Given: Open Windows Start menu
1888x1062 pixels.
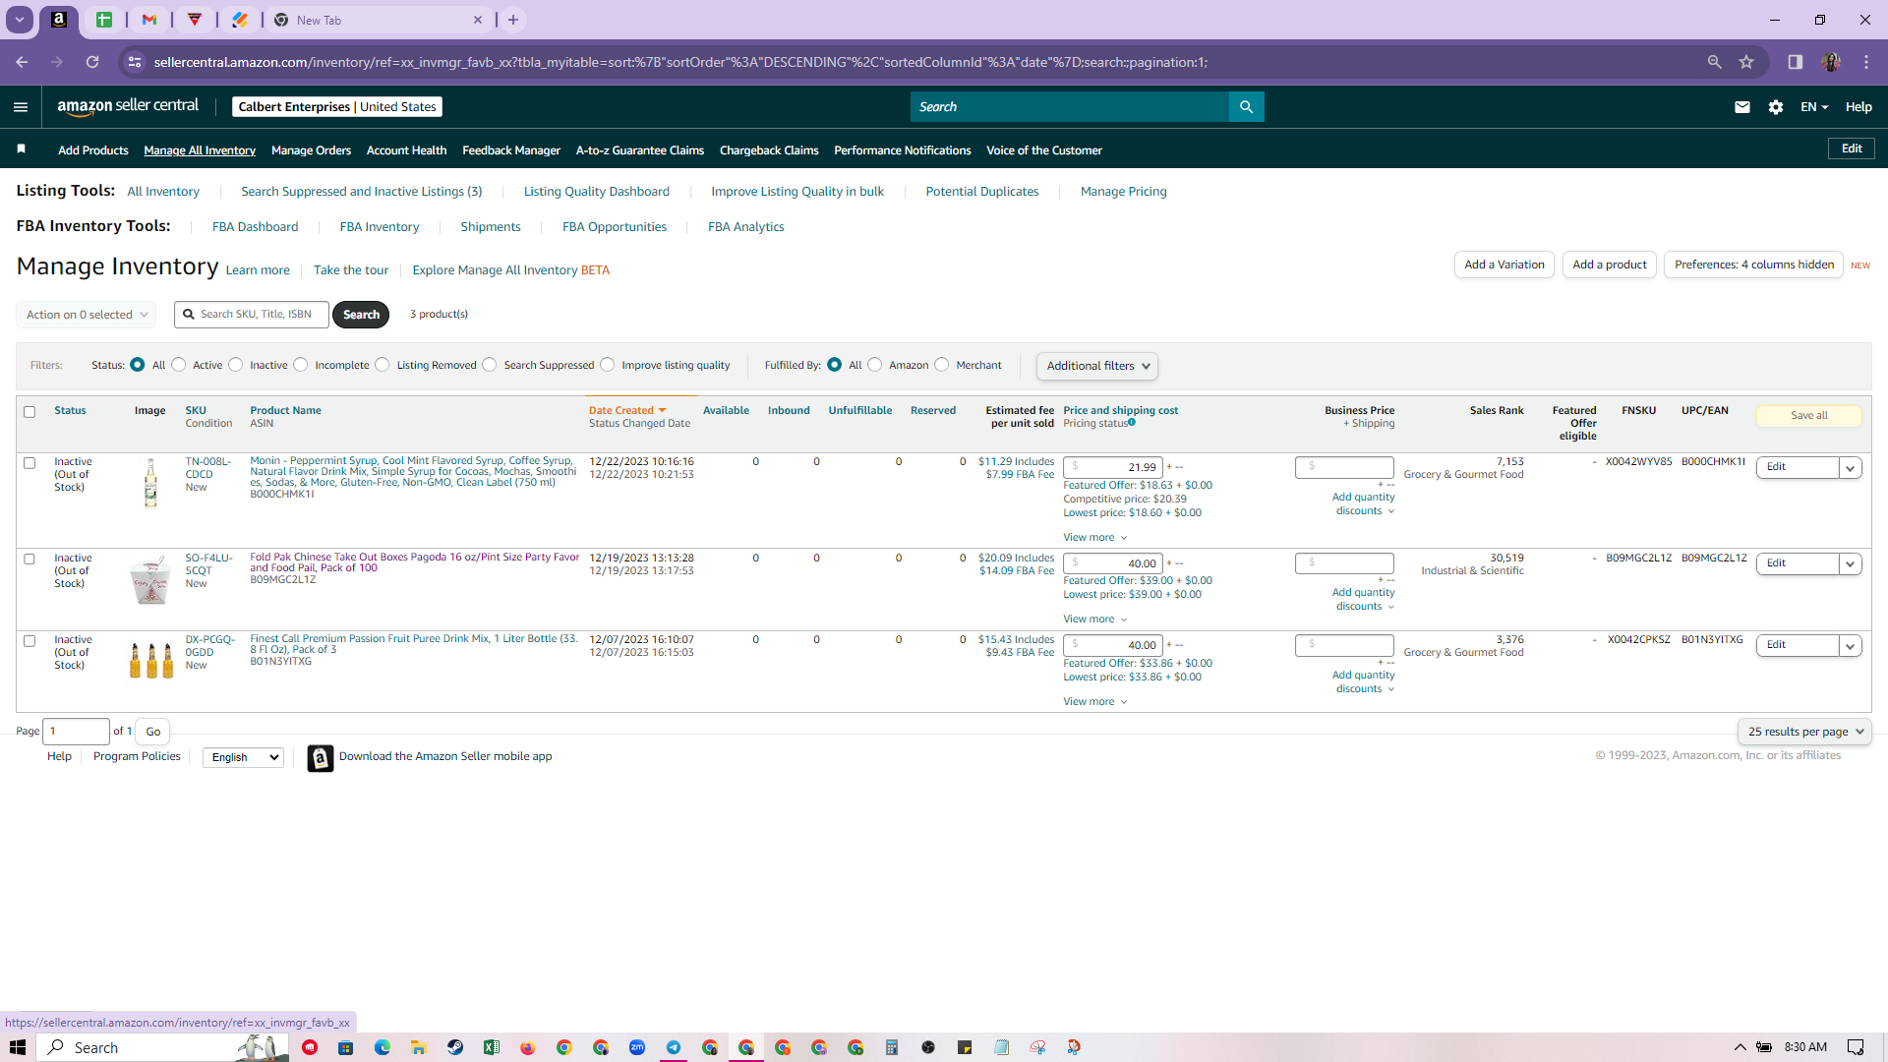Looking at the screenshot, I should [18, 1047].
